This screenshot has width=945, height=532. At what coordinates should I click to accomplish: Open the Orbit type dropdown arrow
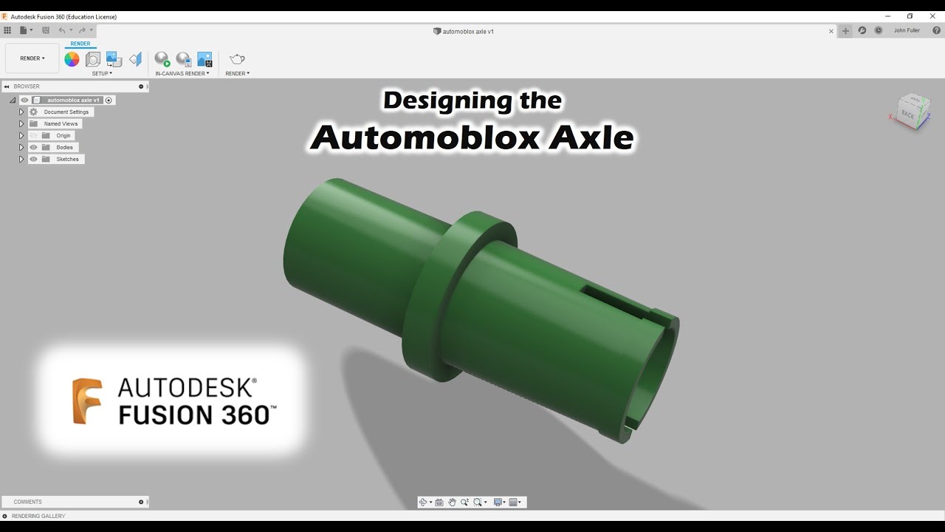click(431, 502)
